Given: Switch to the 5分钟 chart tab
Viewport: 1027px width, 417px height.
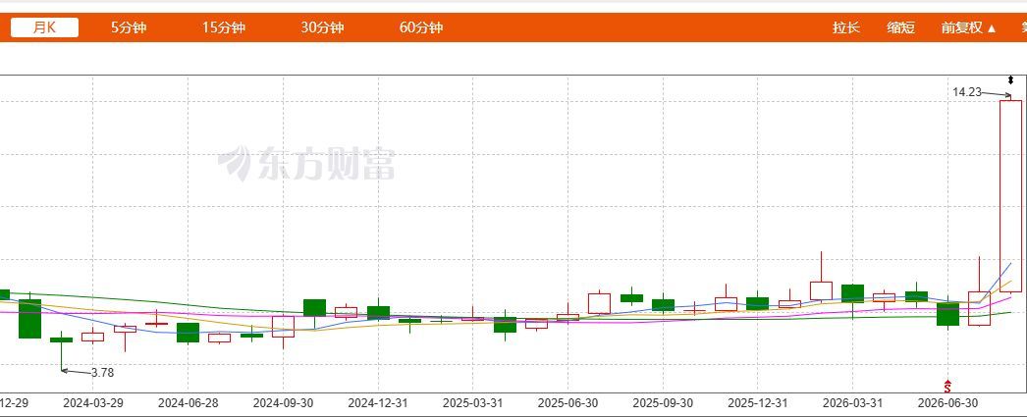Looking at the screenshot, I should pos(129,27).
